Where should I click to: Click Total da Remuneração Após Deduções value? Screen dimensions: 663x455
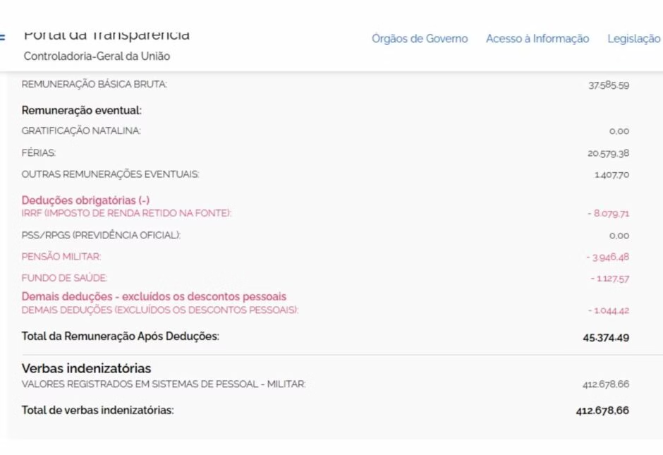[605, 337]
